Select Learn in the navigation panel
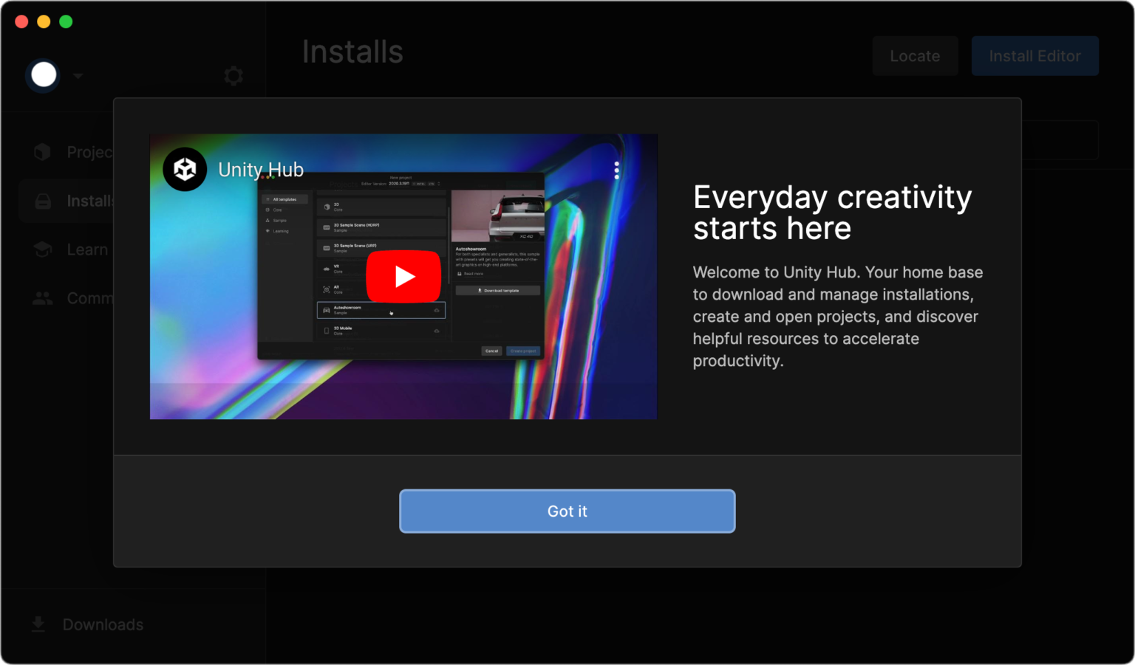 click(86, 249)
